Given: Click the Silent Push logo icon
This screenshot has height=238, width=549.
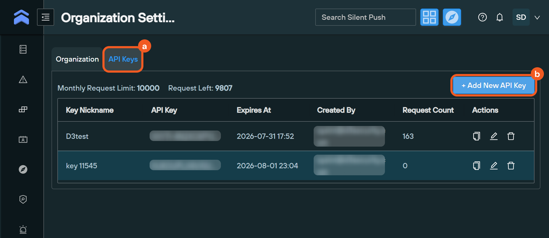Looking at the screenshot, I should (21, 17).
